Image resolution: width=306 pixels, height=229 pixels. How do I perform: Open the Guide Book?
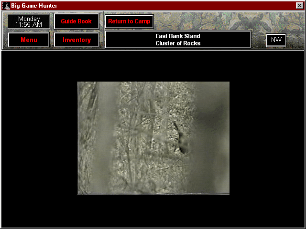[x=76, y=21]
